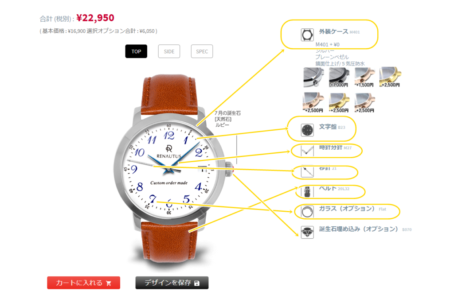This screenshot has height=299, width=454.
Task: Select the 時針分針 hands icon
Action: pyautogui.click(x=307, y=151)
